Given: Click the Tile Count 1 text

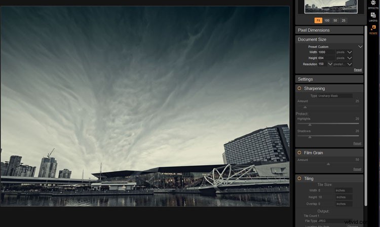Looking at the screenshot, I should tap(312, 216).
